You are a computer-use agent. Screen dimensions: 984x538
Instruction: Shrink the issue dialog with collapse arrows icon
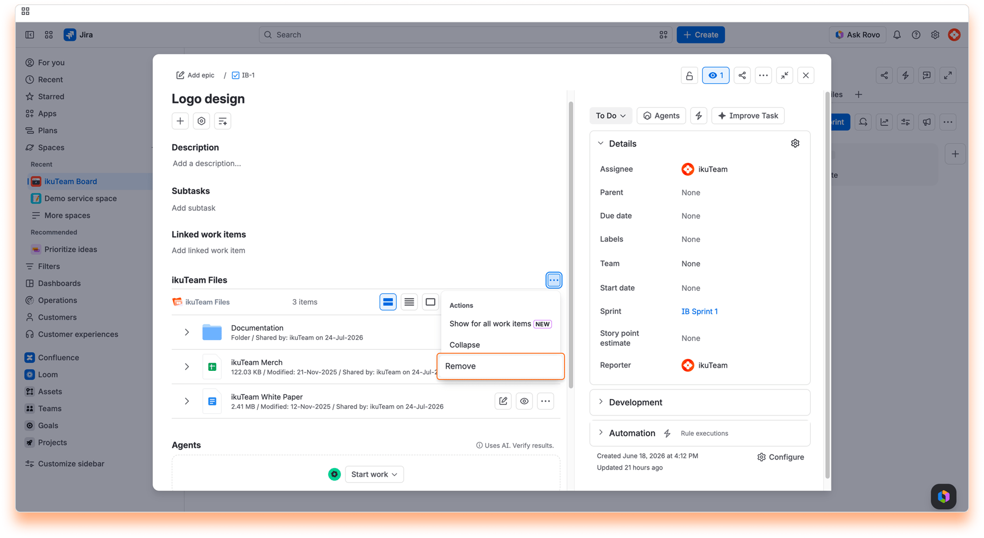click(x=784, y=75)
